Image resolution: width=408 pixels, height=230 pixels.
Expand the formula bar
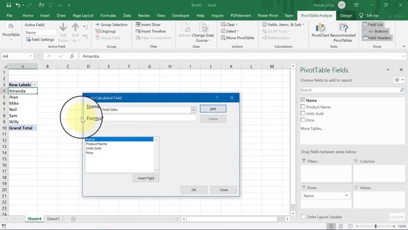404,56
